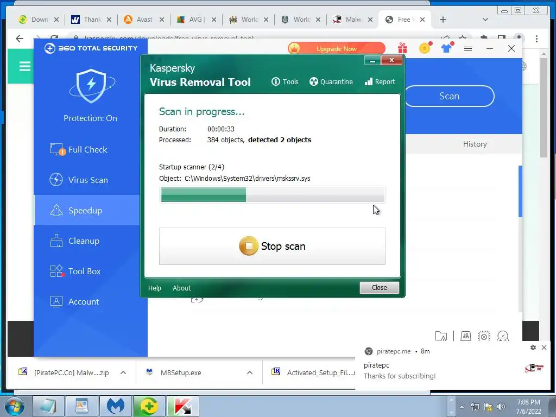Click the T-shirt theme icon in 360
This screenshot has height=417, width=556.
447,48
